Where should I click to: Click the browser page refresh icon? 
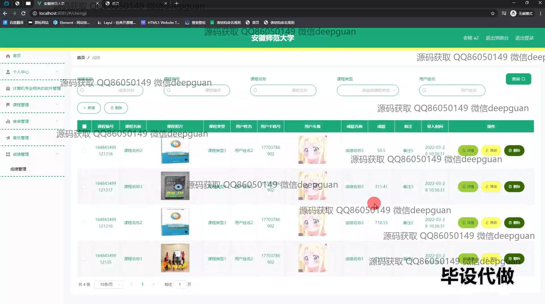click(x=24, y=13)
